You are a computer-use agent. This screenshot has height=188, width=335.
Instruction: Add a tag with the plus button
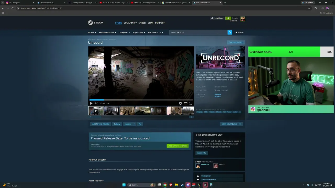coord(239,112)
